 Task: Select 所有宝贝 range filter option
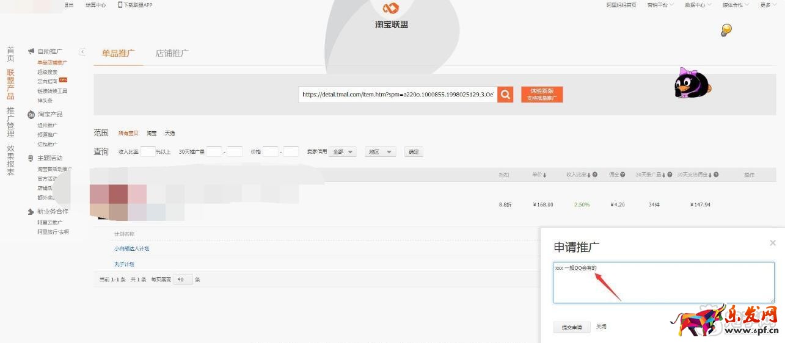[128, 133]
